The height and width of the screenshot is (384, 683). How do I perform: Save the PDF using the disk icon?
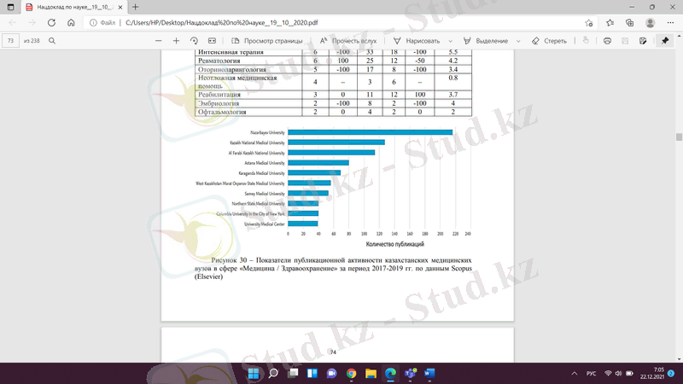pyautogui.click(x=625, y=40)
